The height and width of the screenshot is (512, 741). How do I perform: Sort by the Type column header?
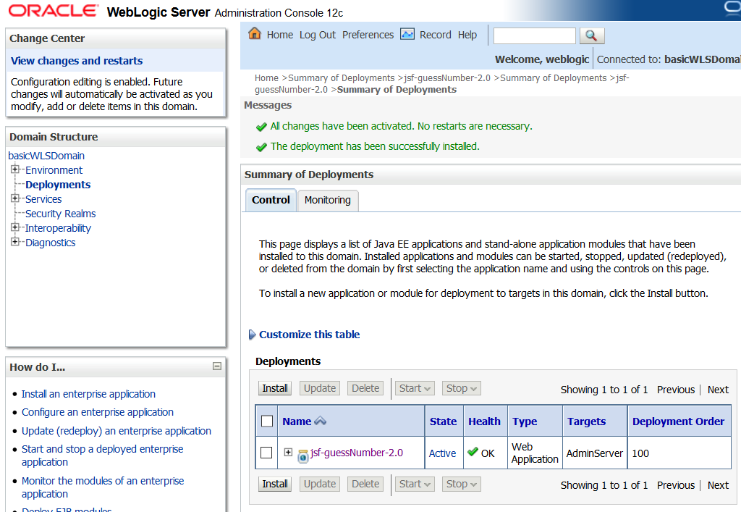pyautogui.click(x=525, y=421)
